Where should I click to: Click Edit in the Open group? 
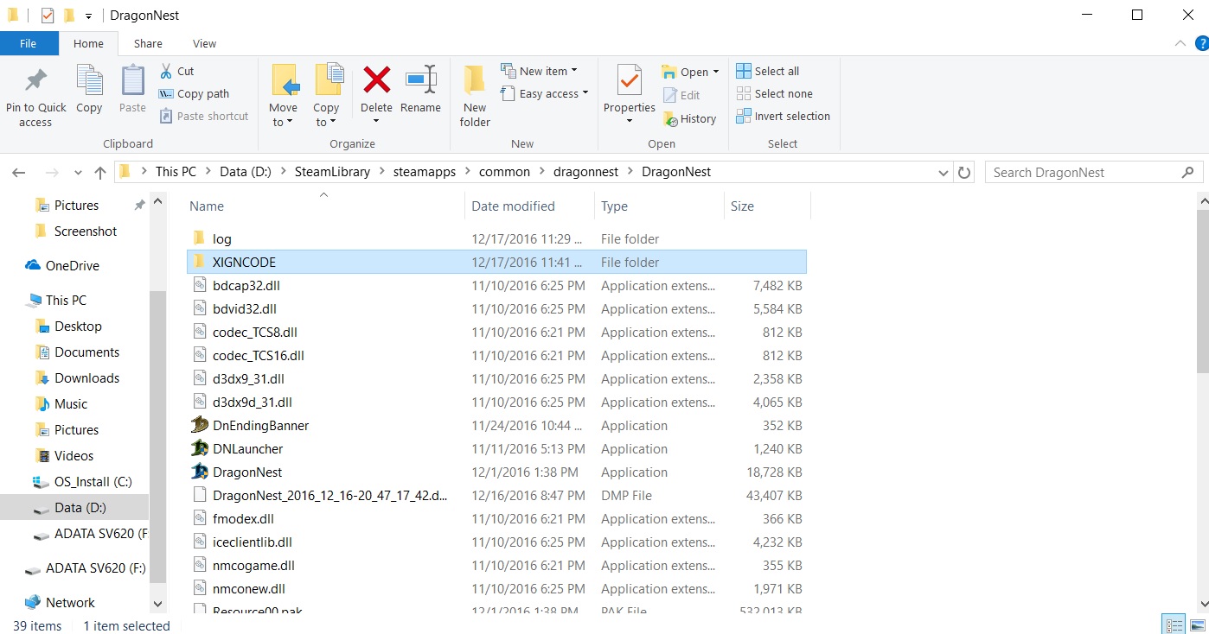click(x=681, y=95)
